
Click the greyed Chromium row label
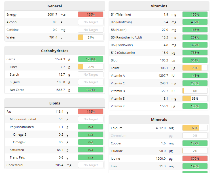pos(118,136)
